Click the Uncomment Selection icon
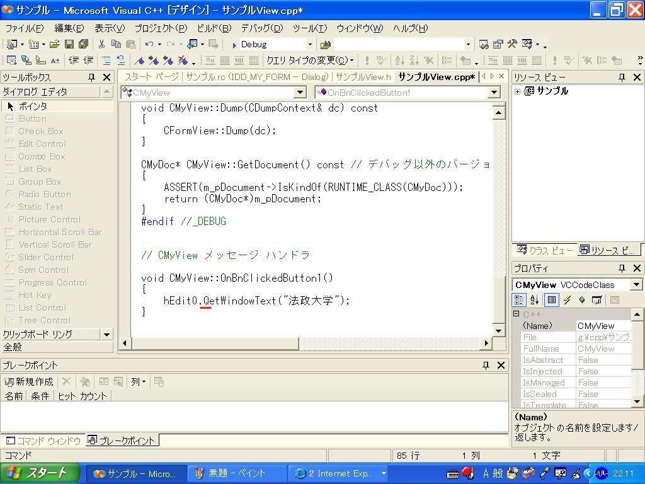The width and height of the screenshot is (645, 484). coord(120,60)
